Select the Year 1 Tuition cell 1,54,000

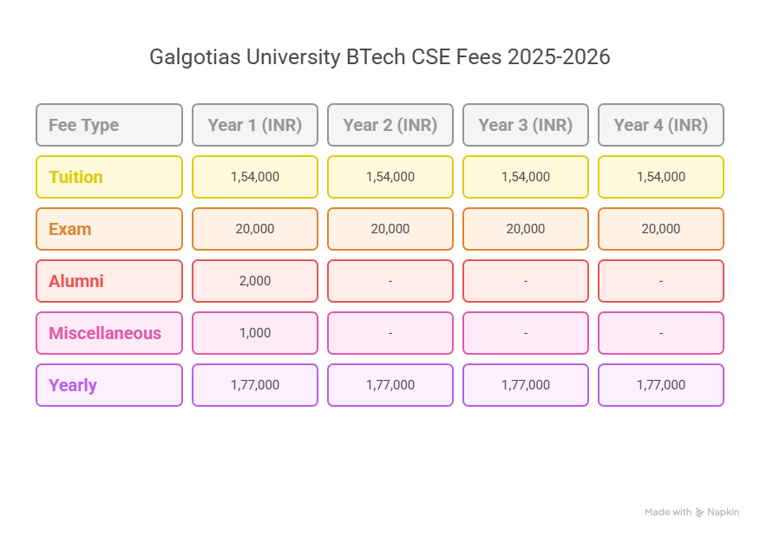(x=255, y=177)
